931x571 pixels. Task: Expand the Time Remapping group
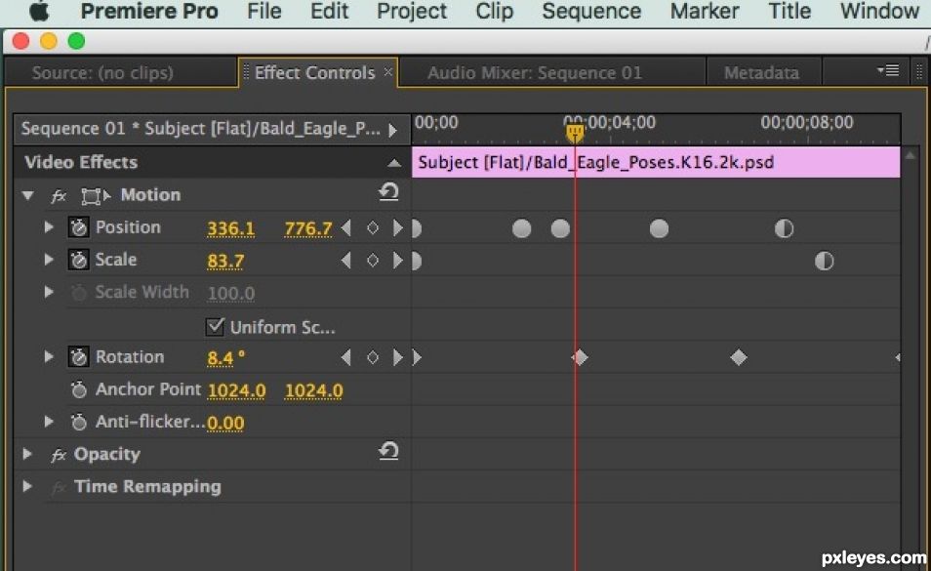click(x=26, y=487)
